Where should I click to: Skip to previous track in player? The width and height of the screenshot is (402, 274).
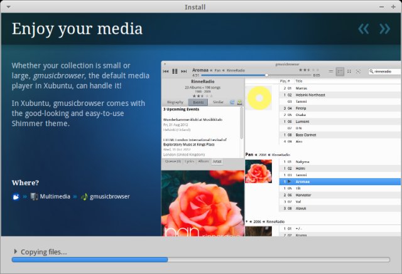click(166, 71)
